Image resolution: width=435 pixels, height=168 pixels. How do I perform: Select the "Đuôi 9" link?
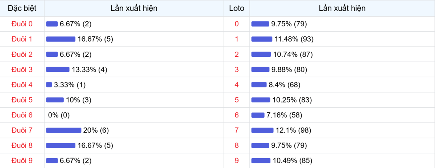pyautogui.click(x=22, y=160)
